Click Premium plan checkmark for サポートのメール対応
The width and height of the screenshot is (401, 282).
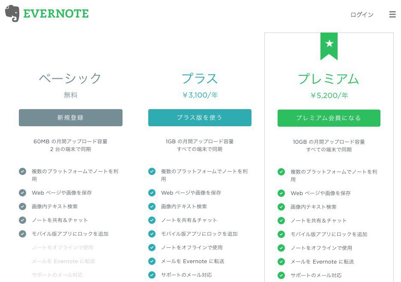pos(281,275)
